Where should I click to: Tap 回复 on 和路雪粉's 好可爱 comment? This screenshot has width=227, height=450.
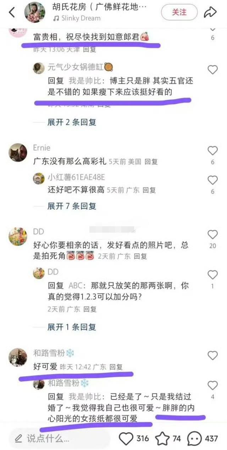tap(116, 367)
